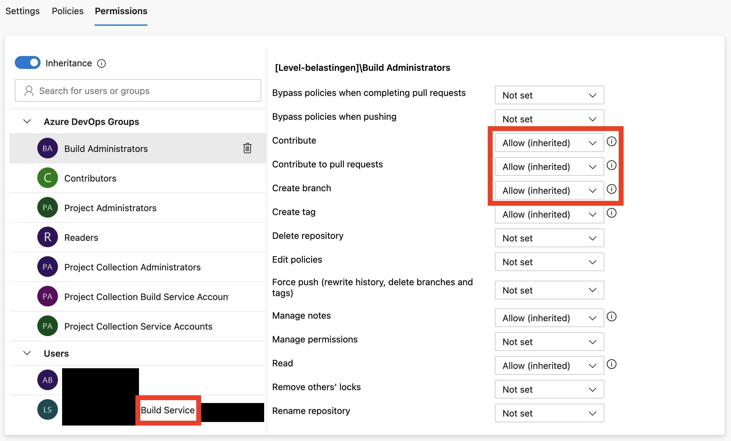The height and width of the screenshot is (441, 731).
Task: Click info icon for Contribute to pull requests
Action: point(611,165)
